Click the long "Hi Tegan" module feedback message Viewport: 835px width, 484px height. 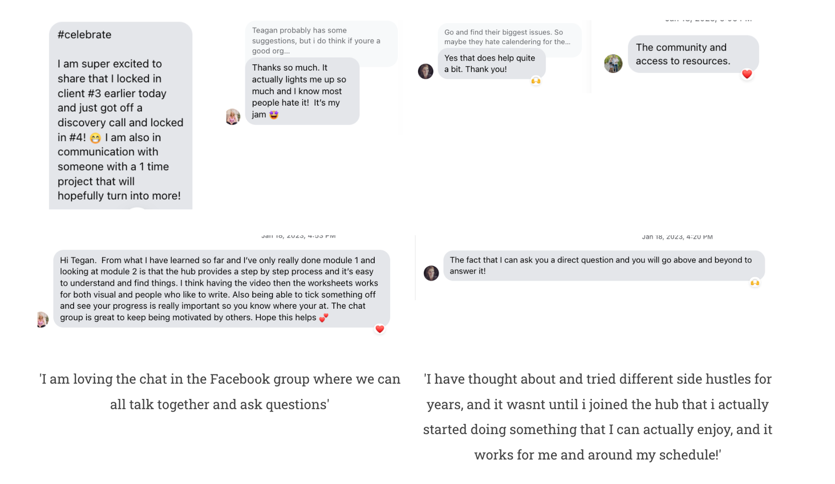coord(221,288)
